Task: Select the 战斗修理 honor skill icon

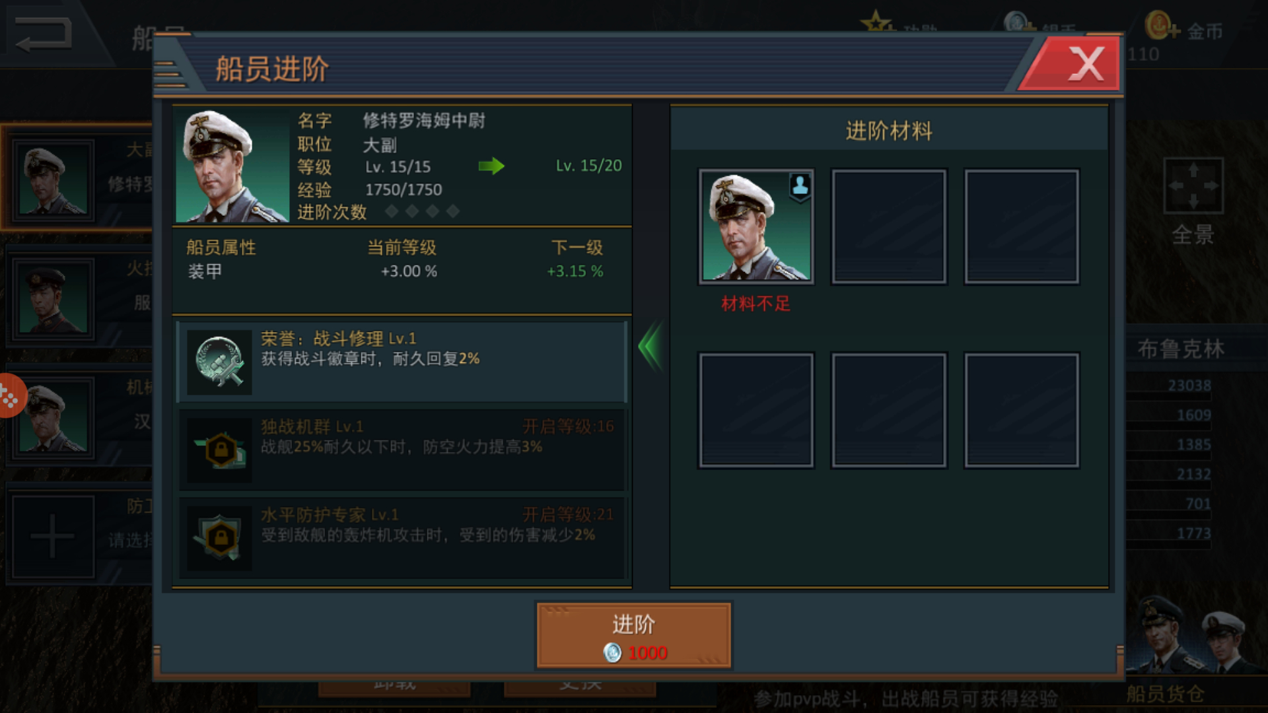Action: coord(219,362)
